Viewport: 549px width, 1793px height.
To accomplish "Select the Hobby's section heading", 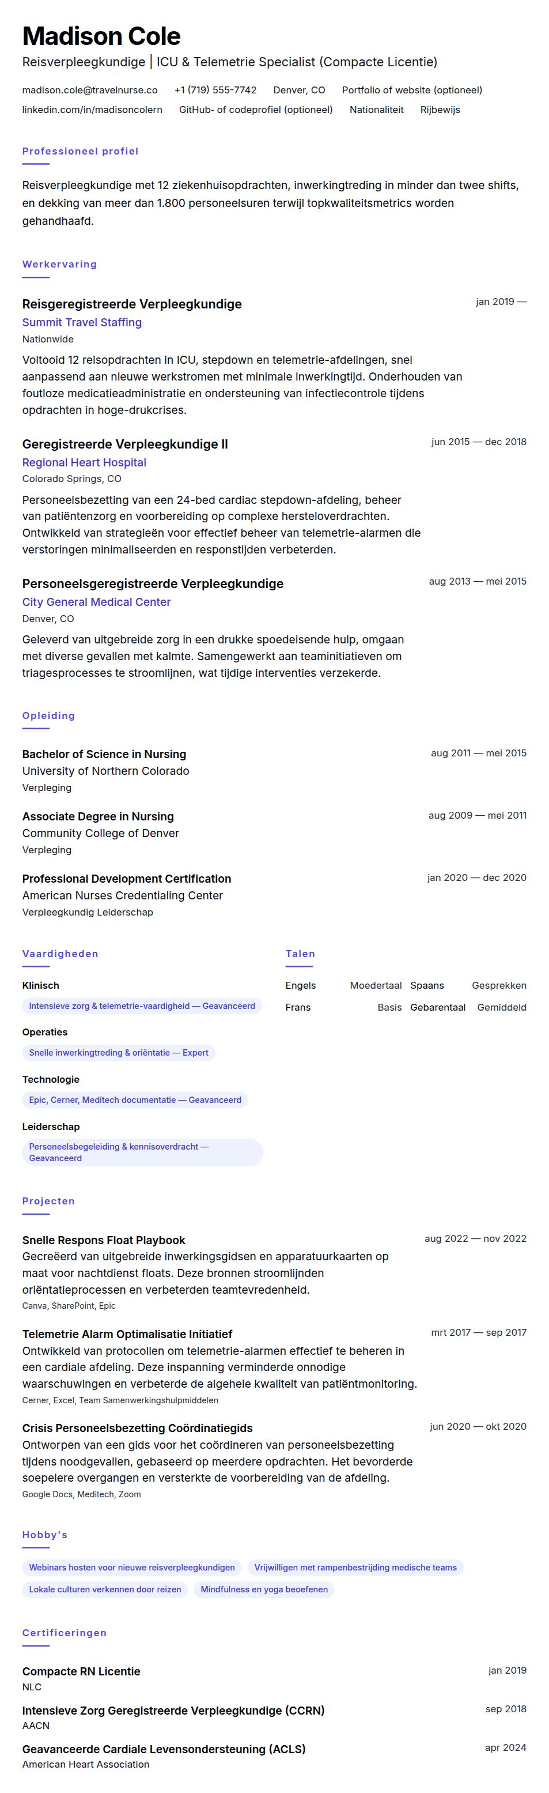I will point(44,1535).
